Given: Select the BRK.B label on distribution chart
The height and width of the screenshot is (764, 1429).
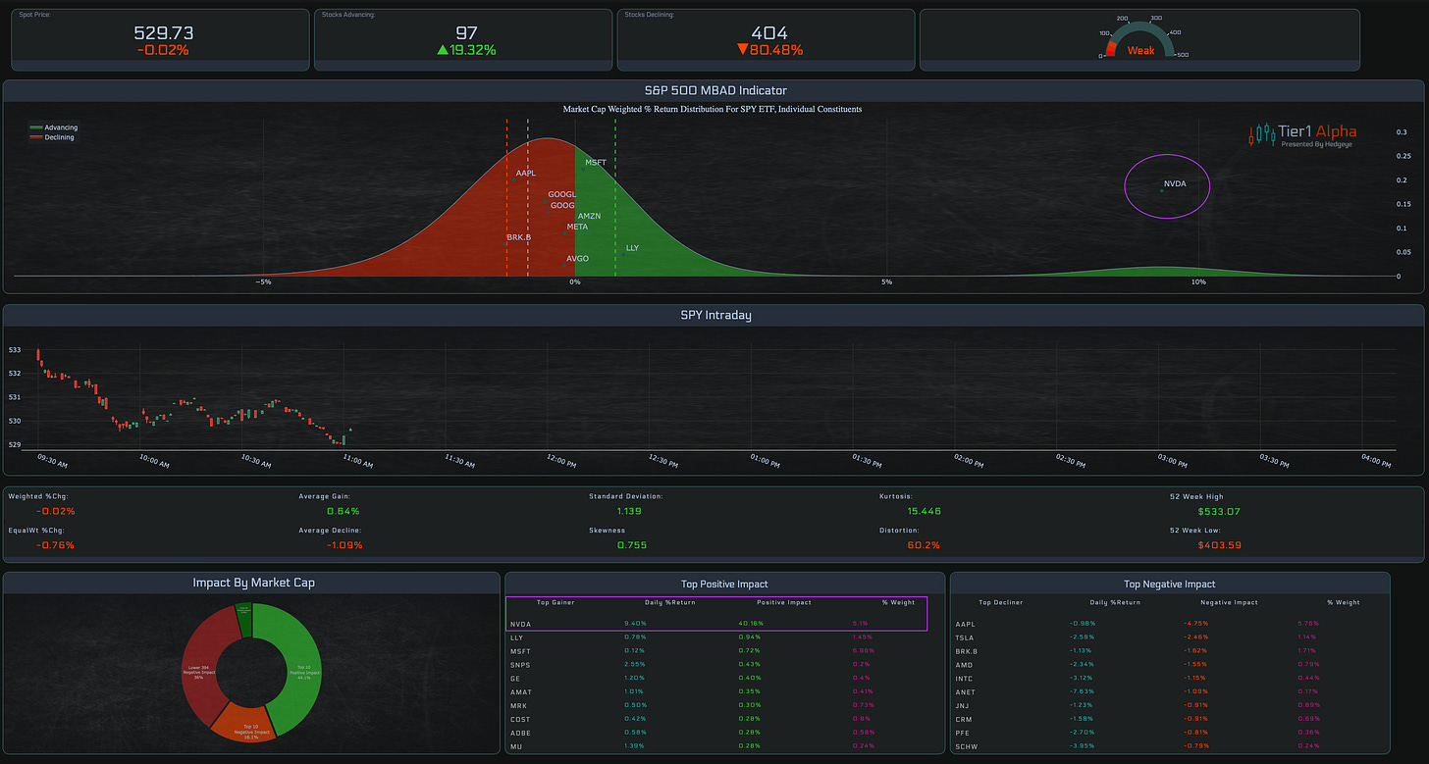Looking at the screenshot, I should (x=518, y=237).
